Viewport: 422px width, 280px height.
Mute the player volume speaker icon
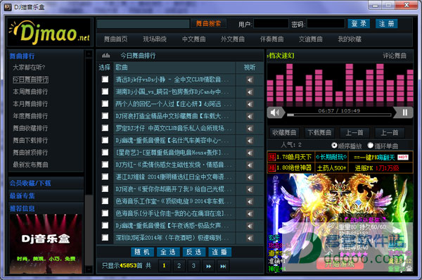[x=275, y=113]
